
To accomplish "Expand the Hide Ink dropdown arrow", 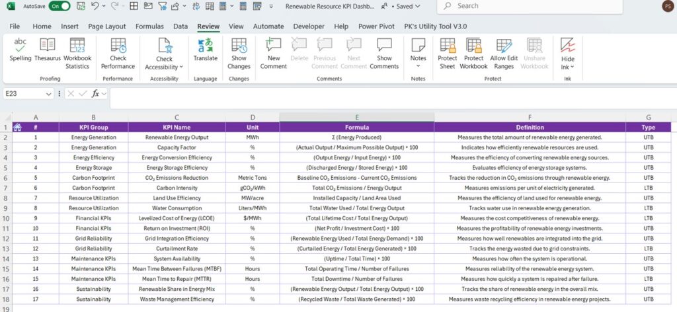I will click(x=572, y=67).
